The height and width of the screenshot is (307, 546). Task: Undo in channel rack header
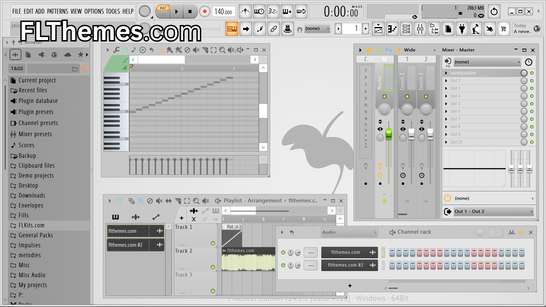292,232
